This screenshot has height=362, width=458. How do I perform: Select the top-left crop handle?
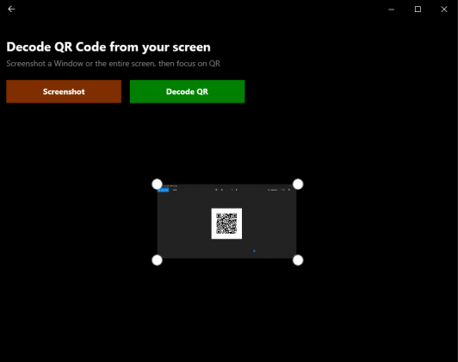[x=158, y=184]
